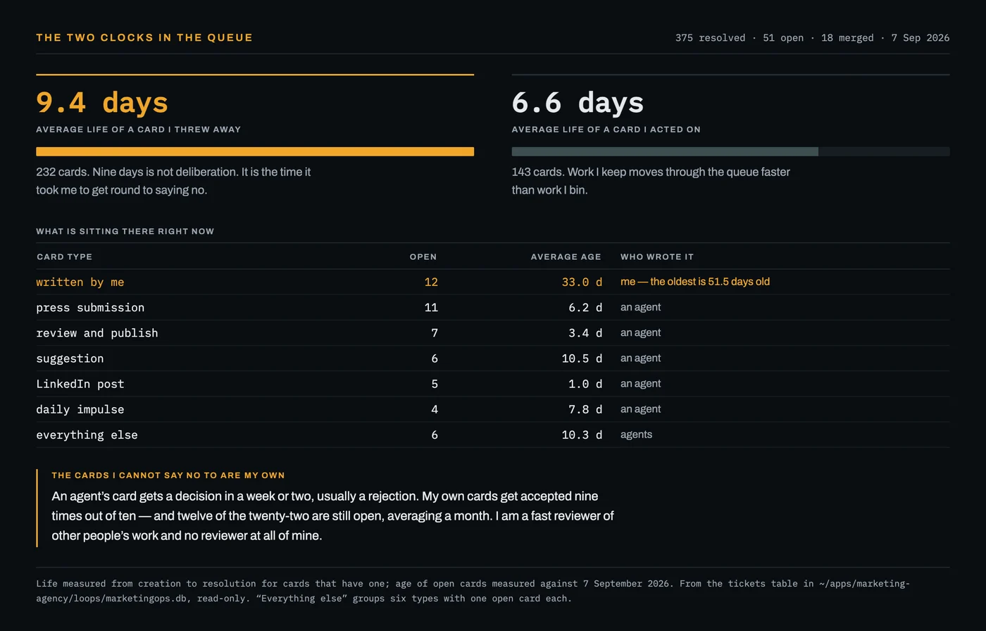Click the open count '7' for review and publish
986x631 pixels.
tap(435, 333)
